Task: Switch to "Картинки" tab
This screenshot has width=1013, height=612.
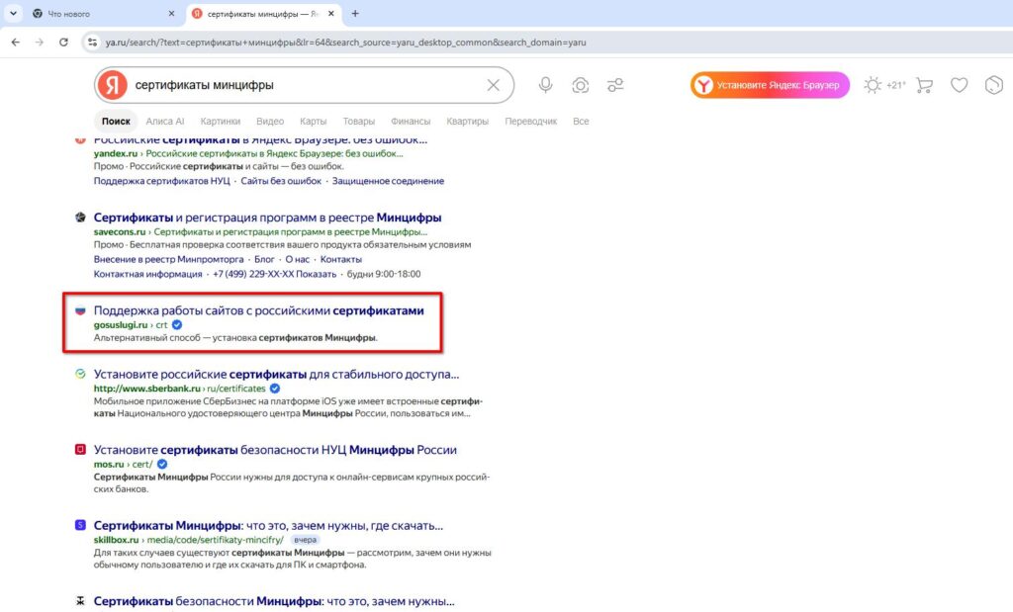Action: [221, 122]
